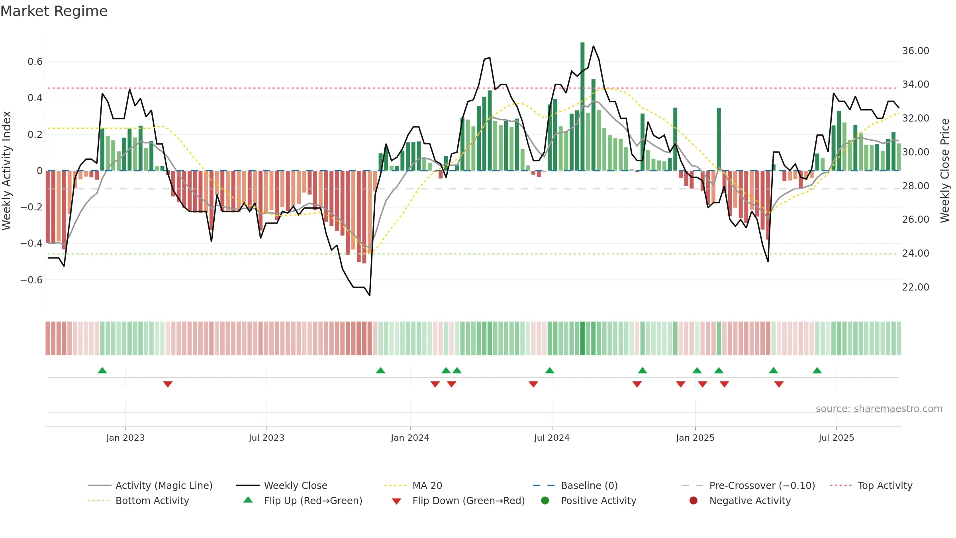Click the 30.00 price axis tick

coord(915,152)
